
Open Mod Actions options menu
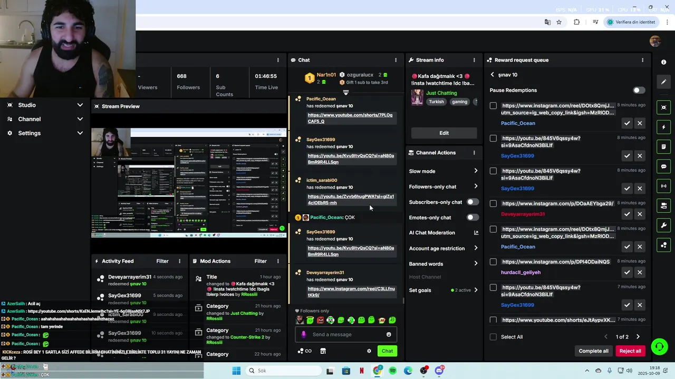[278, 261]
